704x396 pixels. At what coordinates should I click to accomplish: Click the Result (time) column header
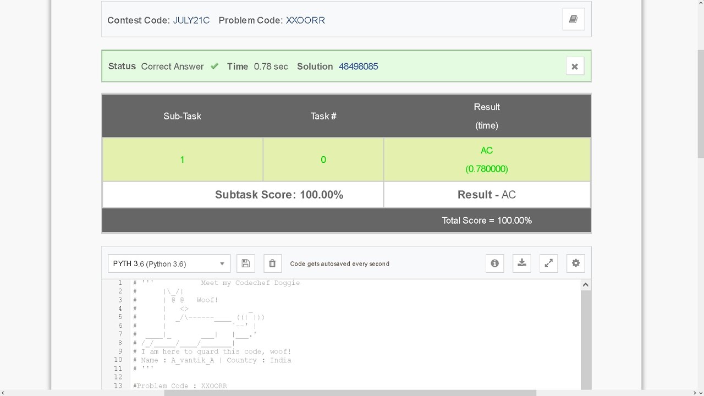[x=487, y=116]
